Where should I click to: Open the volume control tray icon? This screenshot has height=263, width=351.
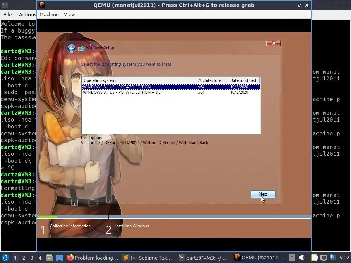[x=302, y=258]
